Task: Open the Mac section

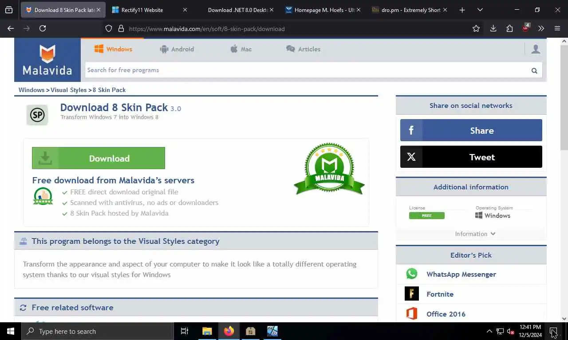Action: [x=241, y=49]
